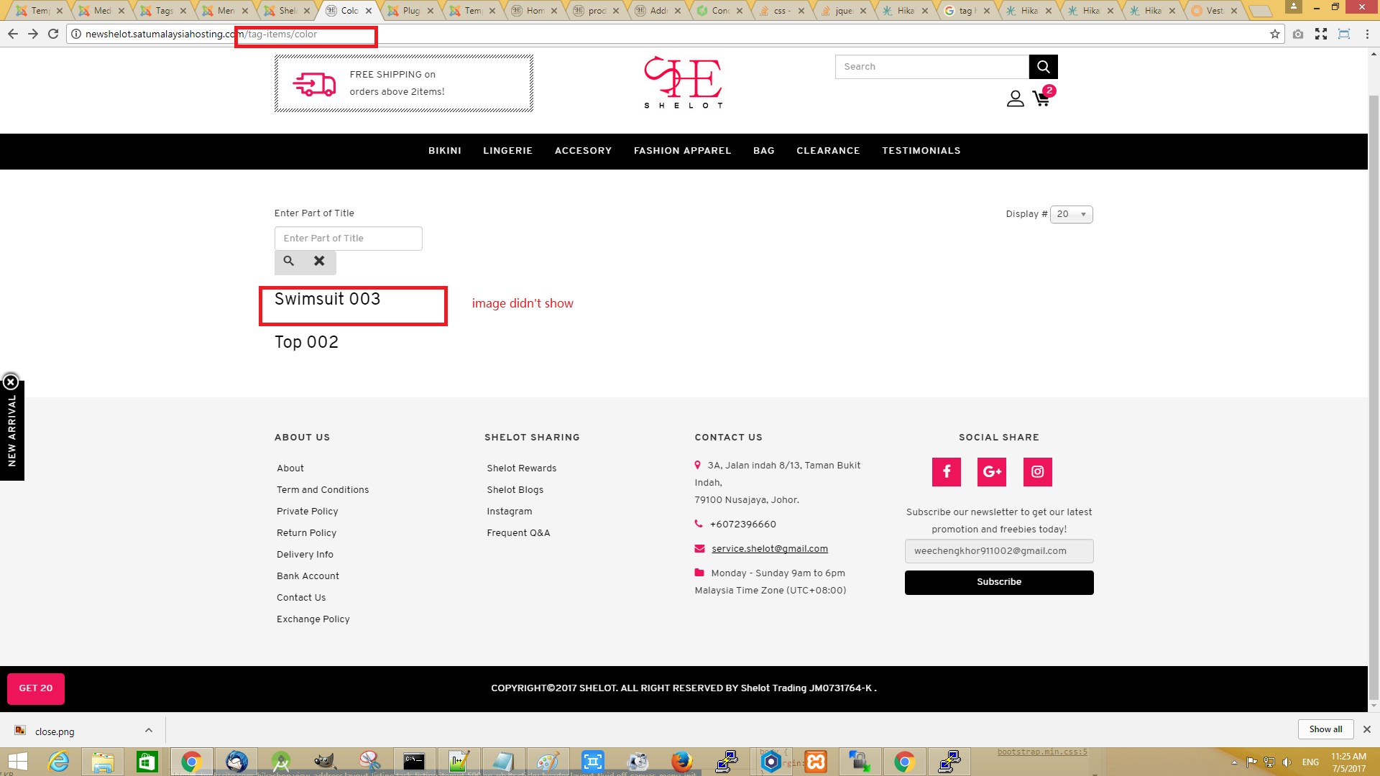Click the SHELOT logo
Screen dimensions: 1380x776
[x=683, y=83]
